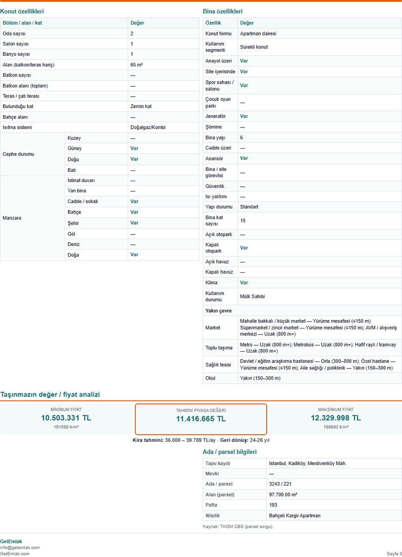This screenshot has width=402, height=557.
Task: Click the "Var" value in the Güney row
Action: 134,148
